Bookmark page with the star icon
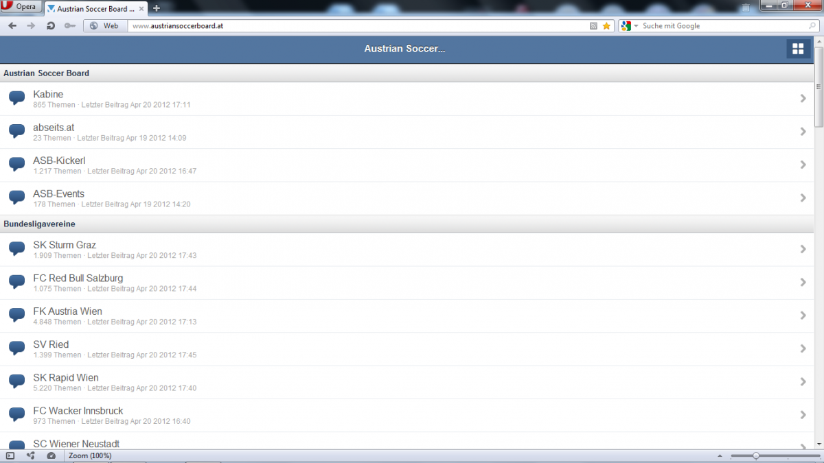Screen dimensions: 824x463 (606, 26)
